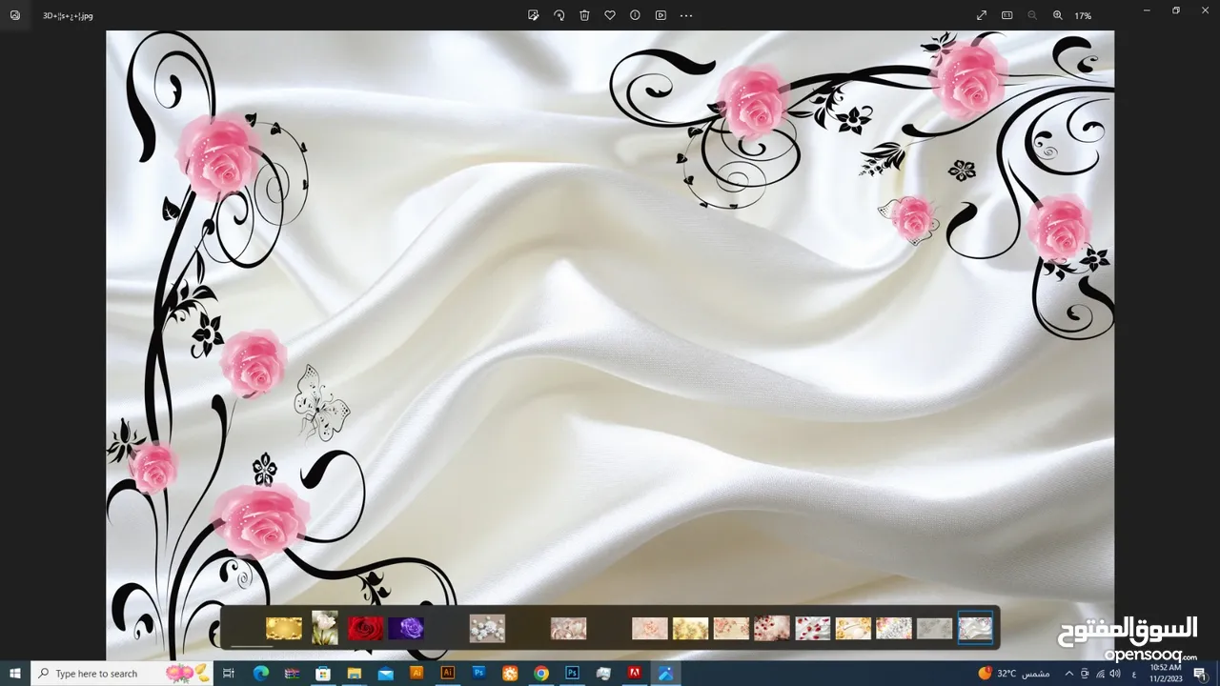Delete the photo with the trash icon
Image resolution: width=1220 pixels, height=686 pixels.
584,15
